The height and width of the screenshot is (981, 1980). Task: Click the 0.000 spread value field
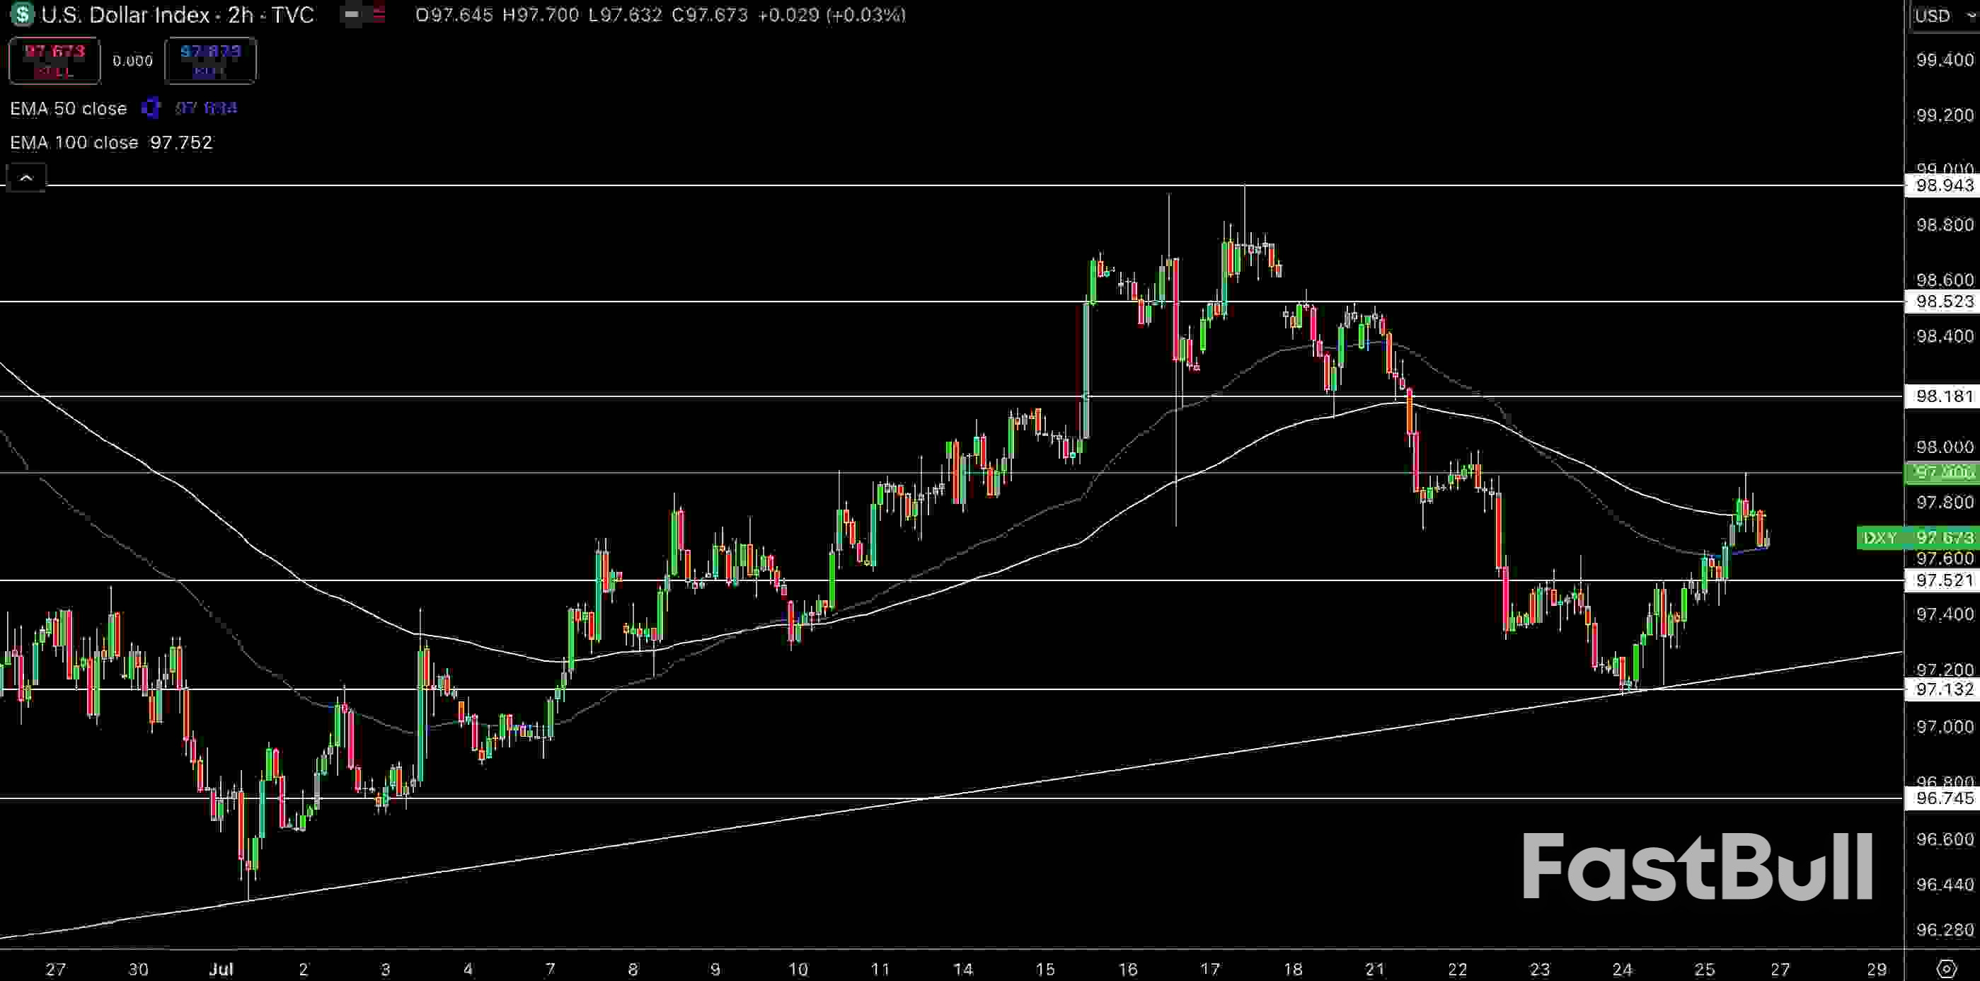tap(132, 61)
